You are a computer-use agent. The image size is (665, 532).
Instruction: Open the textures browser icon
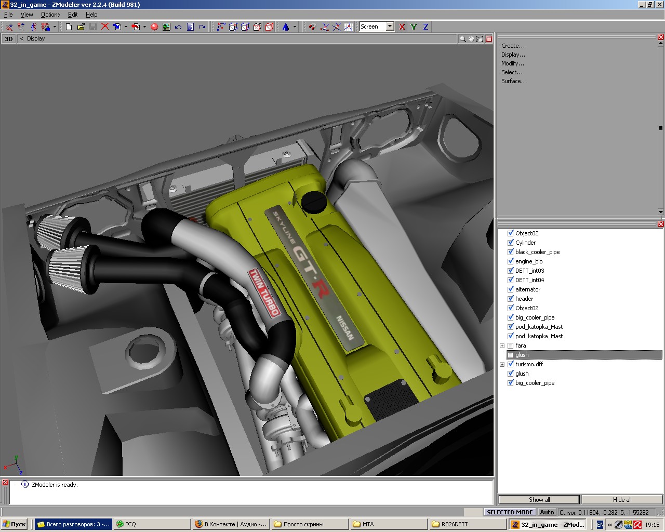[x=166, y=26]
